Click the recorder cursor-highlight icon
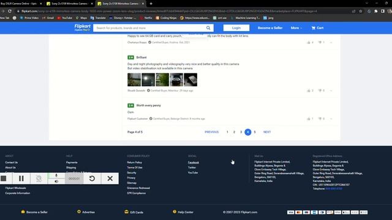Viewport: 392px width, 220px height. click(39, 178)
